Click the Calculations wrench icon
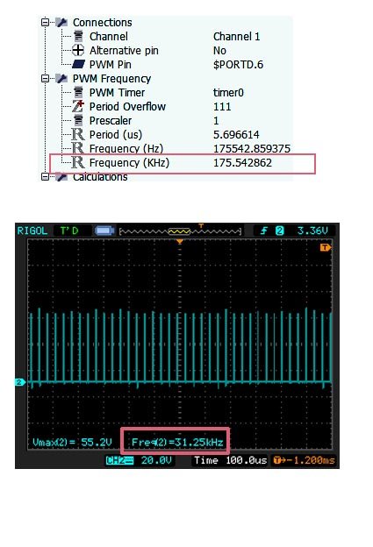 tap(61, 177)
